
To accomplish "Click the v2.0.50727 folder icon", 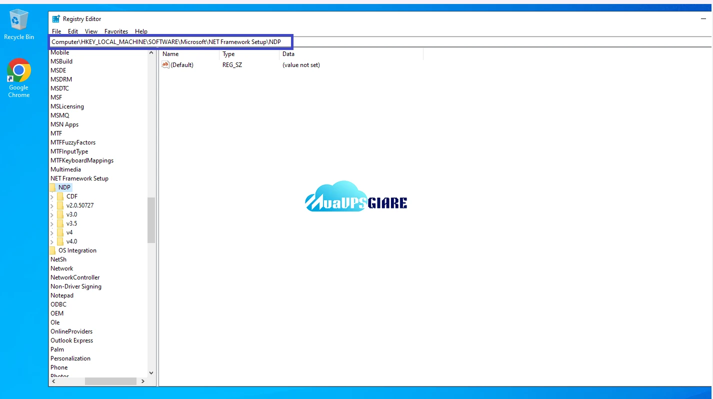I will 60,205.
